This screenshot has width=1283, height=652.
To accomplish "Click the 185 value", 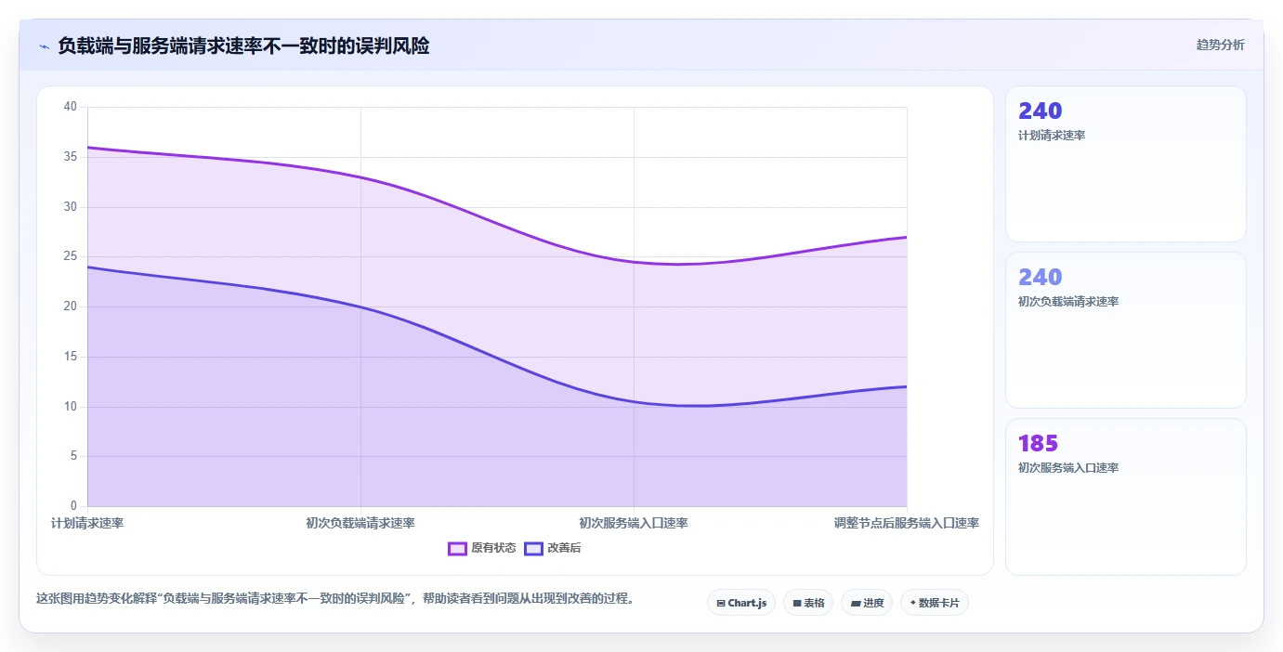I will tap(1039, 444).
